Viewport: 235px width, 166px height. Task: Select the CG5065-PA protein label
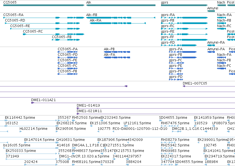click(68, 49)
